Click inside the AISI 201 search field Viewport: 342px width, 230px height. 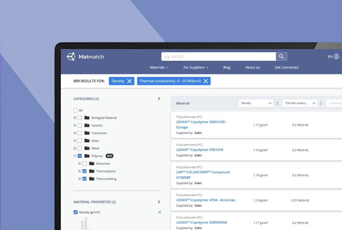click(219, 57)
